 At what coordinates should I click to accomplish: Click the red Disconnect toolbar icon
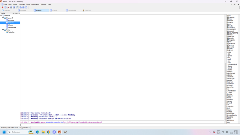click(x=2, y=7)
